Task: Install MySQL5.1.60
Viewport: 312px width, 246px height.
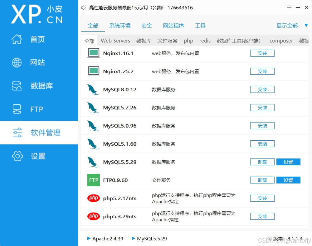Action: click(x=262, y=144)
